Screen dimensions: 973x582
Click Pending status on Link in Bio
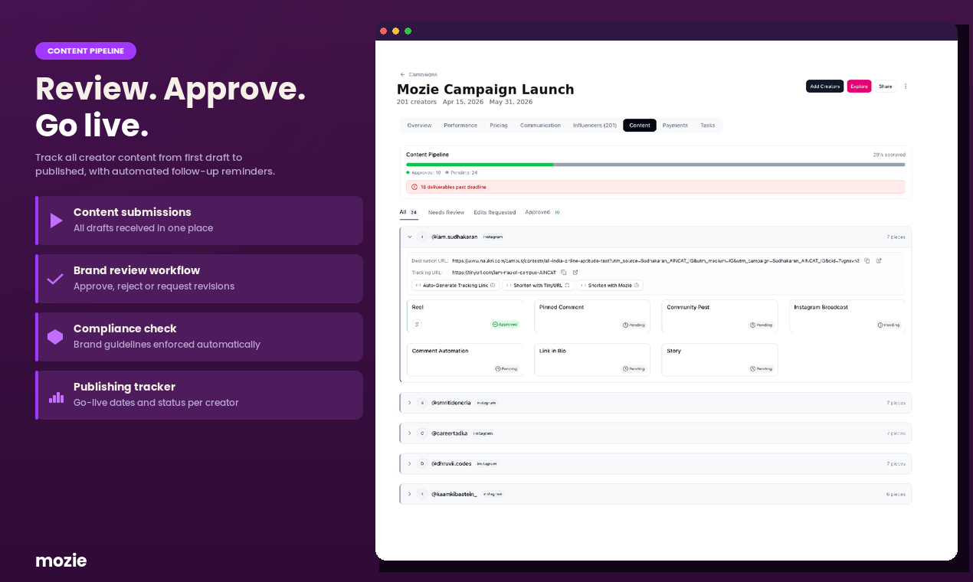[634, 369]
